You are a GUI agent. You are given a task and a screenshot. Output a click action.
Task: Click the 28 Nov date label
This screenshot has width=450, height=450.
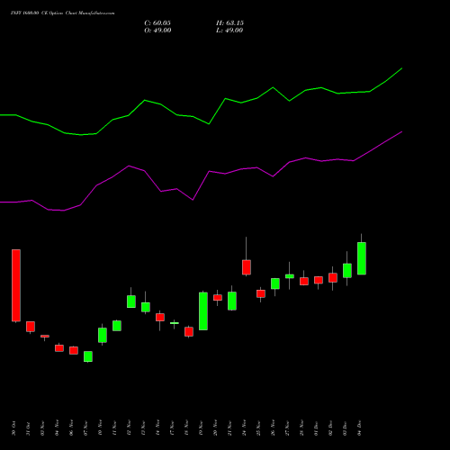pyautogui.click(x=301, y=428)
